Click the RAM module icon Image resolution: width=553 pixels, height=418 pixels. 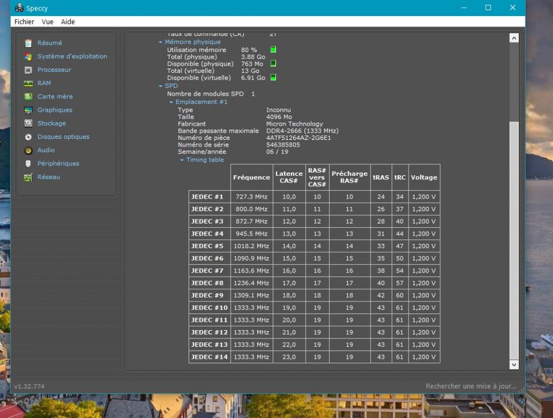tap(28, 83)
